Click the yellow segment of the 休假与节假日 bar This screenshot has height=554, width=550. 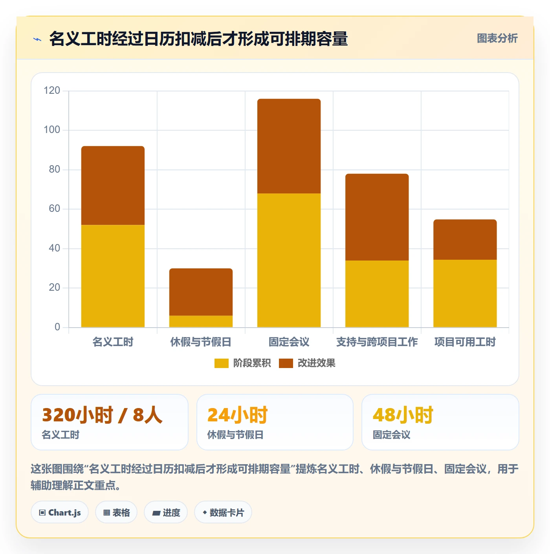tap(201, 321)
